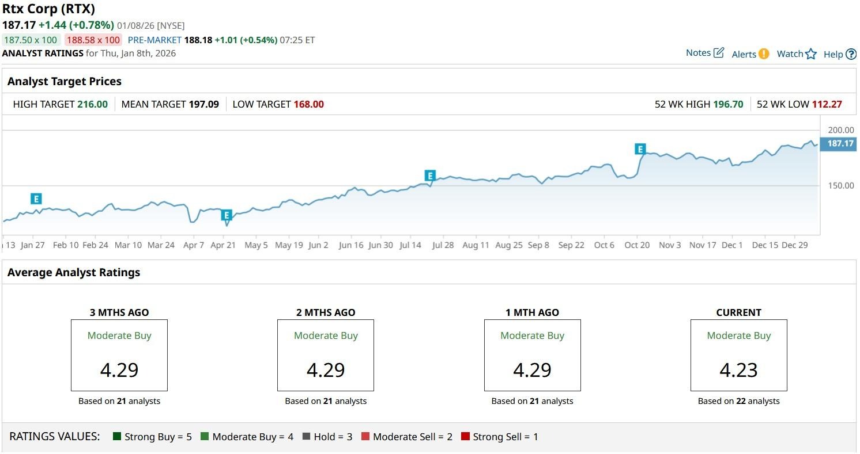860x454 pixels.
Task: Click the late January earnings marker
Action: [36, 199]
